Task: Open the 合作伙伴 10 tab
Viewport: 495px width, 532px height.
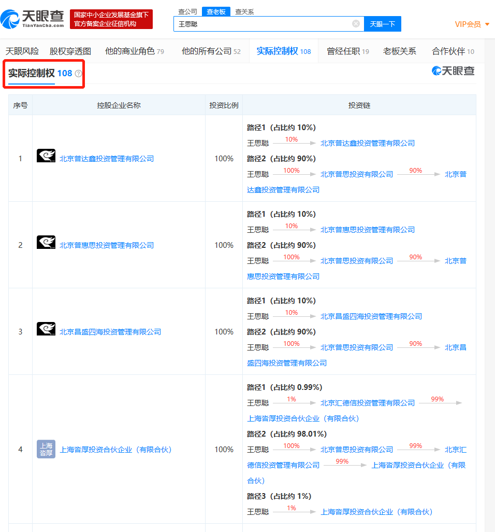Action: (453, 51)
